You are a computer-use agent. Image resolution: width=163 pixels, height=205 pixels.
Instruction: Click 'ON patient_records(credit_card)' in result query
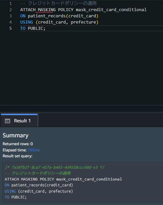[39, 185]
